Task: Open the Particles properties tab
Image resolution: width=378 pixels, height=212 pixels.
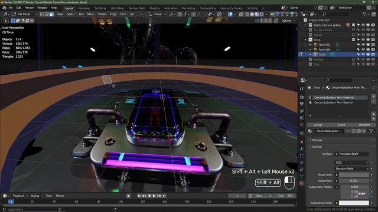Action: tap(302, 155)
